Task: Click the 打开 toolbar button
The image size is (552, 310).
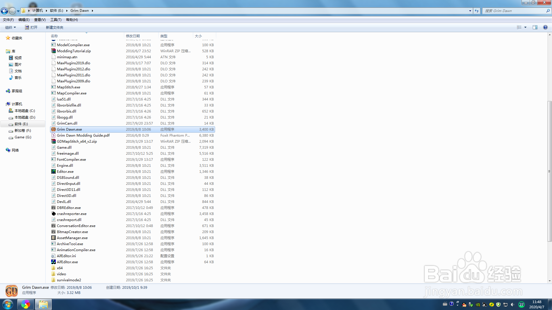Action: [31, 28]
